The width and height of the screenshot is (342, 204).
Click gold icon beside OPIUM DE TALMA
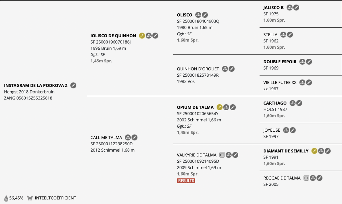pyautogui.click(x=219, y=107)
